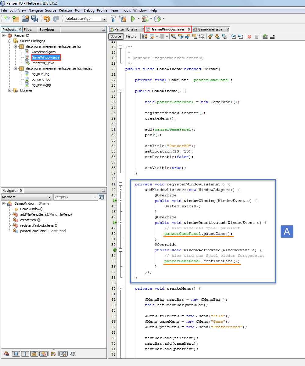
Task: Click Find Previous Occurrence icon
Action: pyautogui.click(x=181, y=37)
